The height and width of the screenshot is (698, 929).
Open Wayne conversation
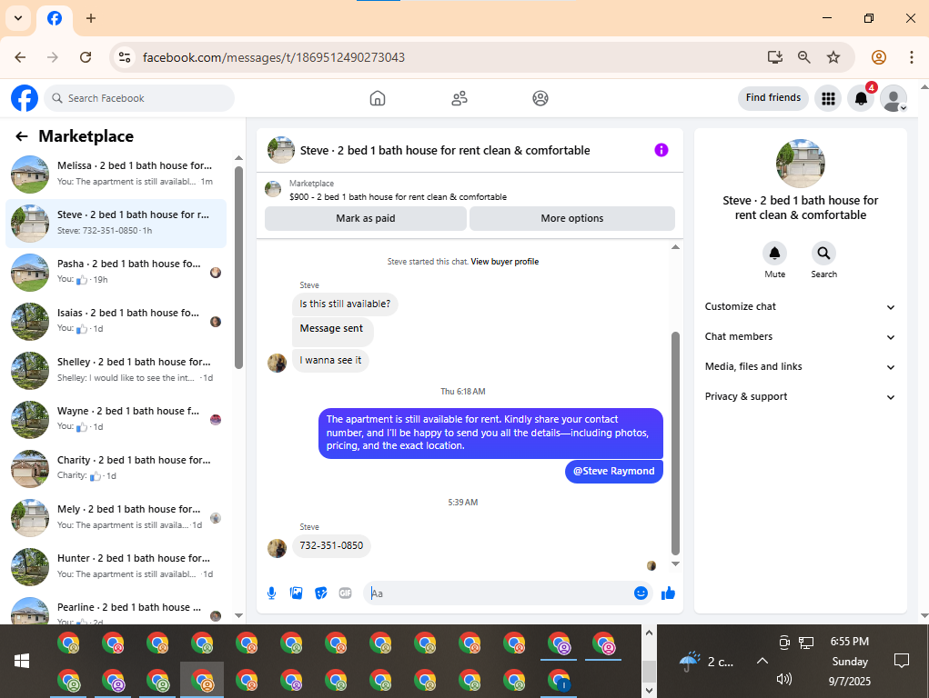pyautogui.click(x=116, y=420)
